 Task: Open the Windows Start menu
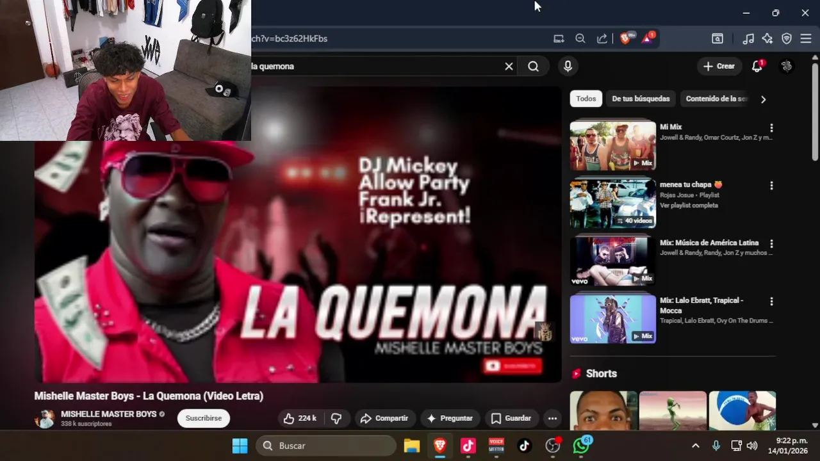pos(240,446)
